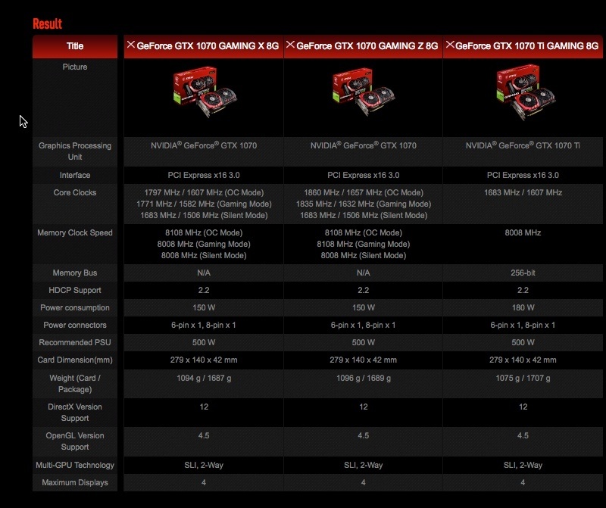Click the GAMING X 8G HDCP 2.2 value

pos(204,290)
